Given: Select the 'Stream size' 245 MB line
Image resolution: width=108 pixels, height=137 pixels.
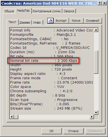Looking at the screenshot, I should tap(46, 109).
